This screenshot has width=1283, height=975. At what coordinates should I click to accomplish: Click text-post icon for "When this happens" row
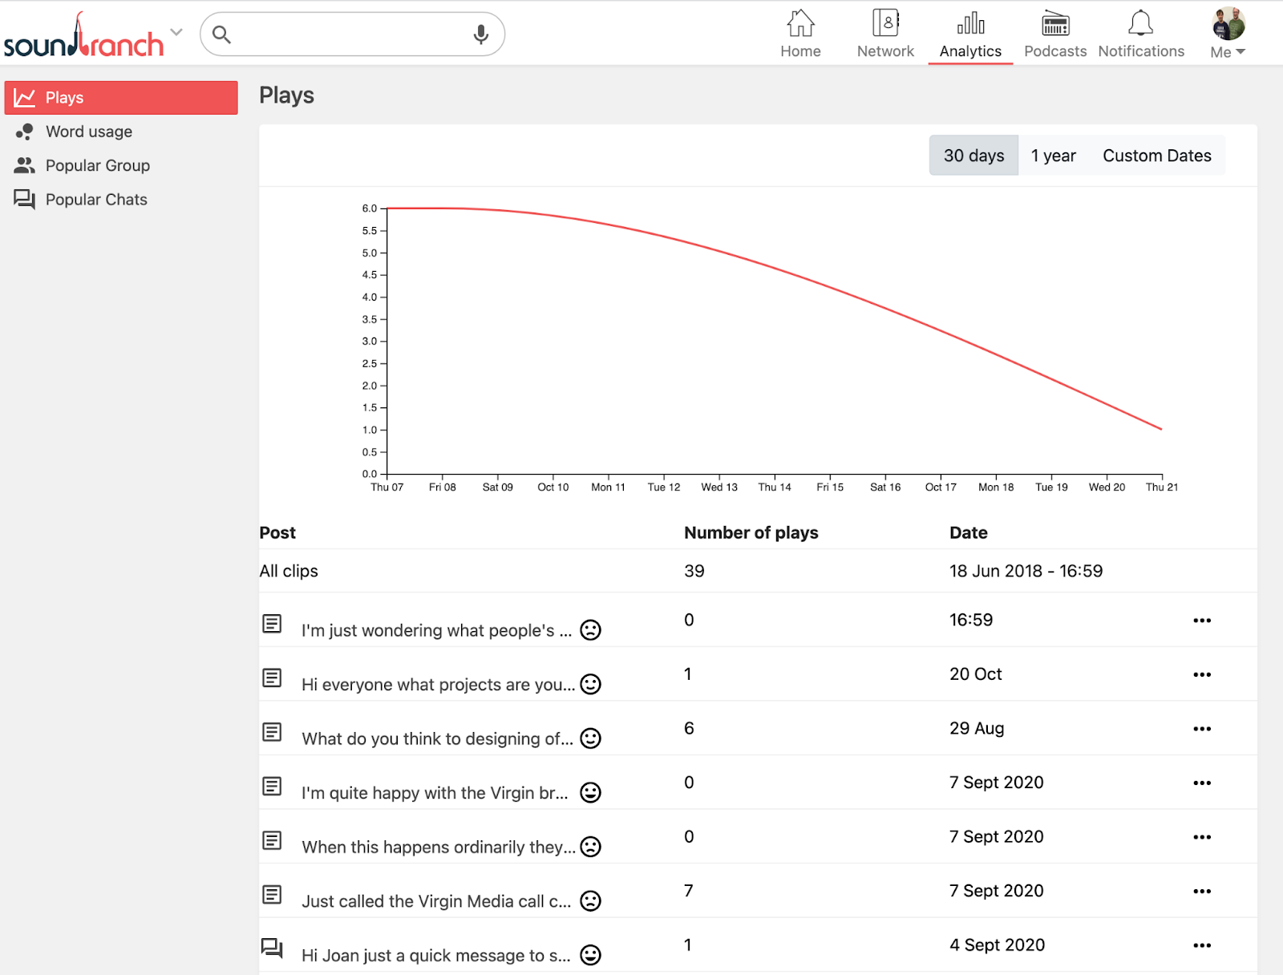tap(272, 840)
